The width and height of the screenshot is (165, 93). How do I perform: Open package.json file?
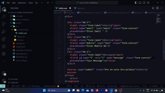point(22,53)
